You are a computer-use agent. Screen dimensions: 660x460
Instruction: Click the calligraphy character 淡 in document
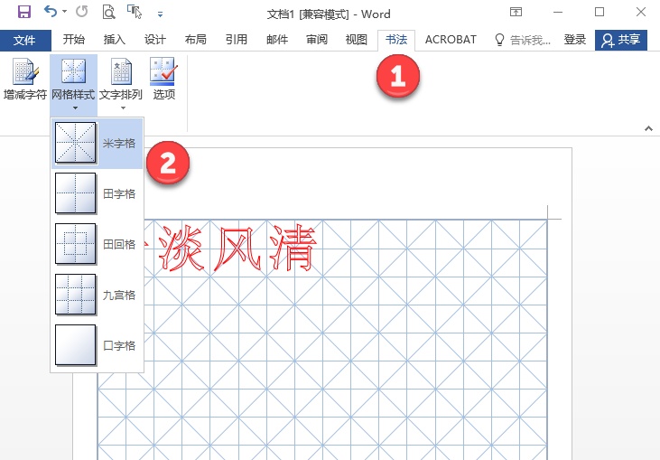pyautogui.click(x=181, y=249)
